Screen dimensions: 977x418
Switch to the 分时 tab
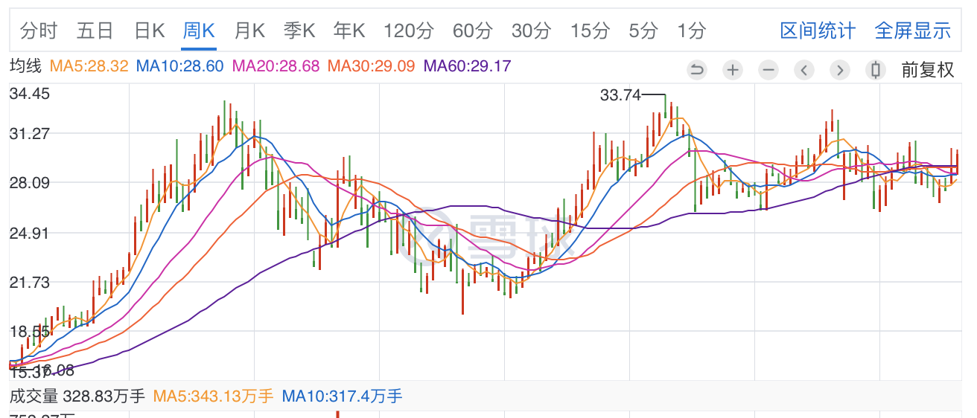[x=39, y=30]
